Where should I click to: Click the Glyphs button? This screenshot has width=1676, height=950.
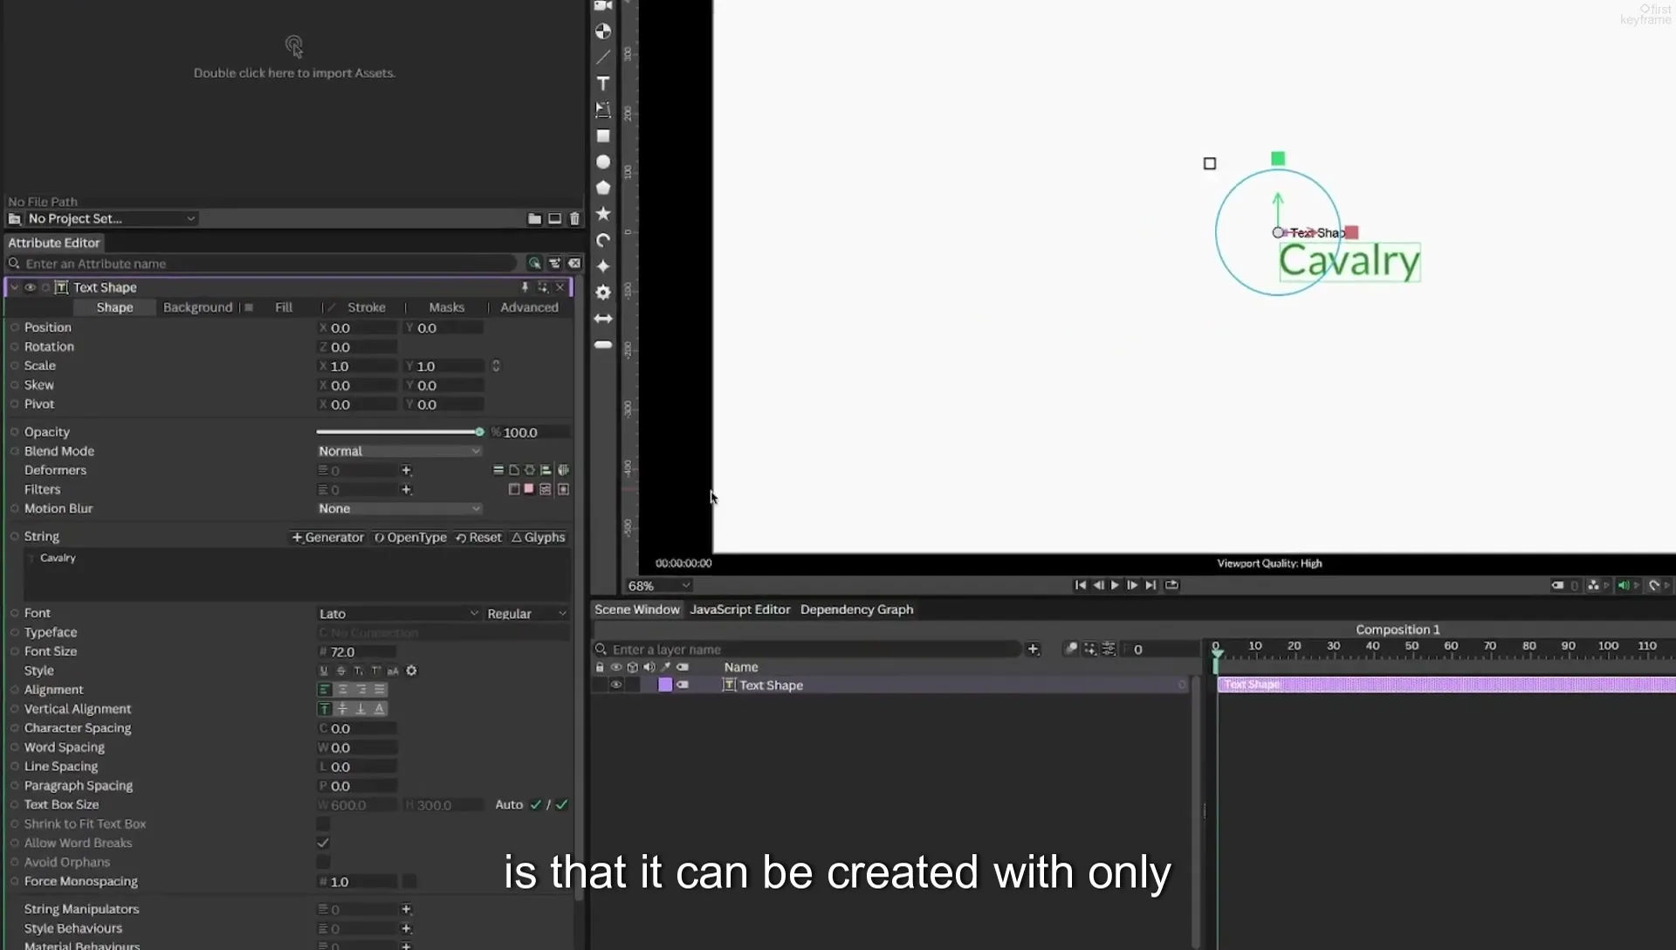tap(539, 537)
